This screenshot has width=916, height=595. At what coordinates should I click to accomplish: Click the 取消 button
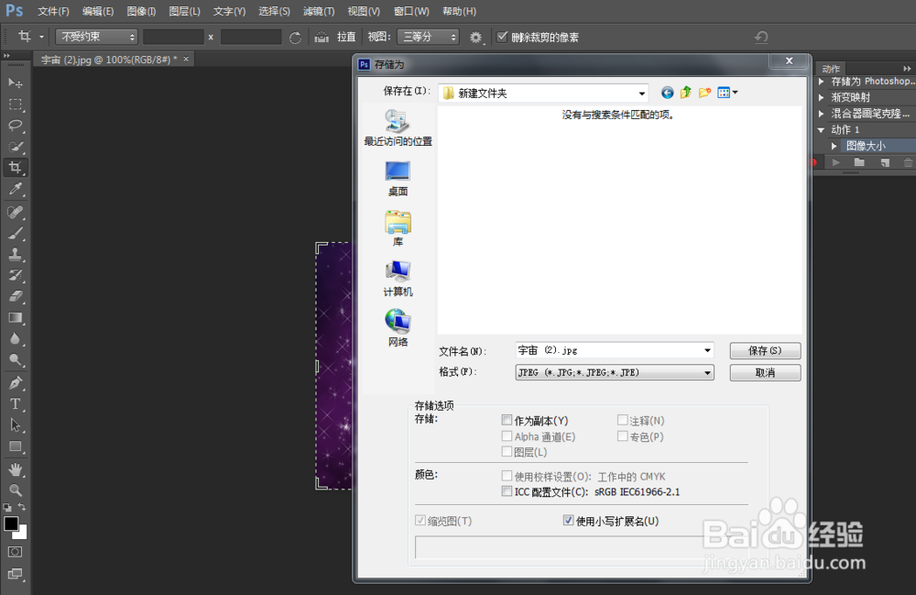[765, 373]
